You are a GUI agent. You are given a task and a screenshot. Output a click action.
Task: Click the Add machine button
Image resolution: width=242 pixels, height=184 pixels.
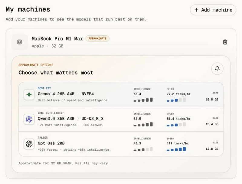(x=213, y=10)
